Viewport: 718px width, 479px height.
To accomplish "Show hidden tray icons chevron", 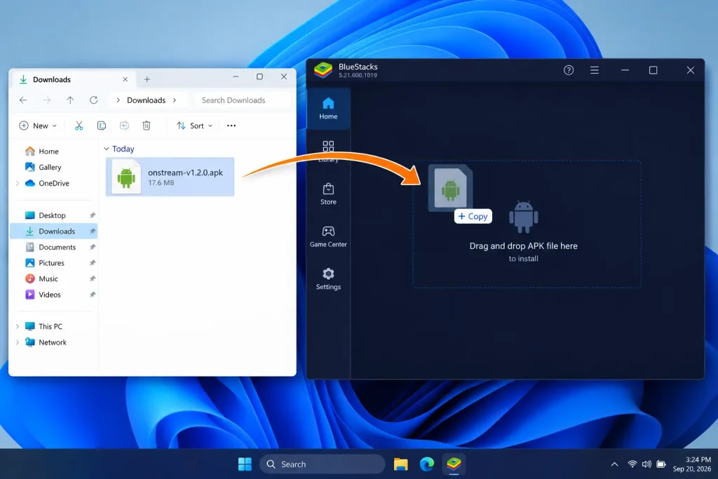I will (x=614, y=464).
